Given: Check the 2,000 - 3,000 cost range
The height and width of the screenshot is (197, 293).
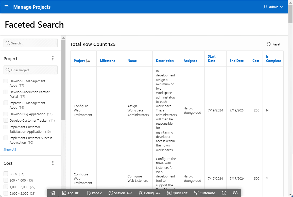Looking at the screenshot, I should pos(6,193).
